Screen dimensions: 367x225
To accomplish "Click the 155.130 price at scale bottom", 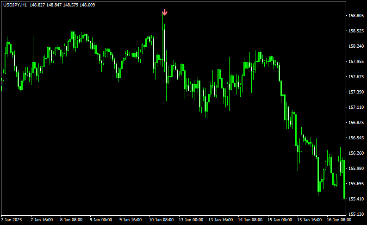I will tap(355, 214).
